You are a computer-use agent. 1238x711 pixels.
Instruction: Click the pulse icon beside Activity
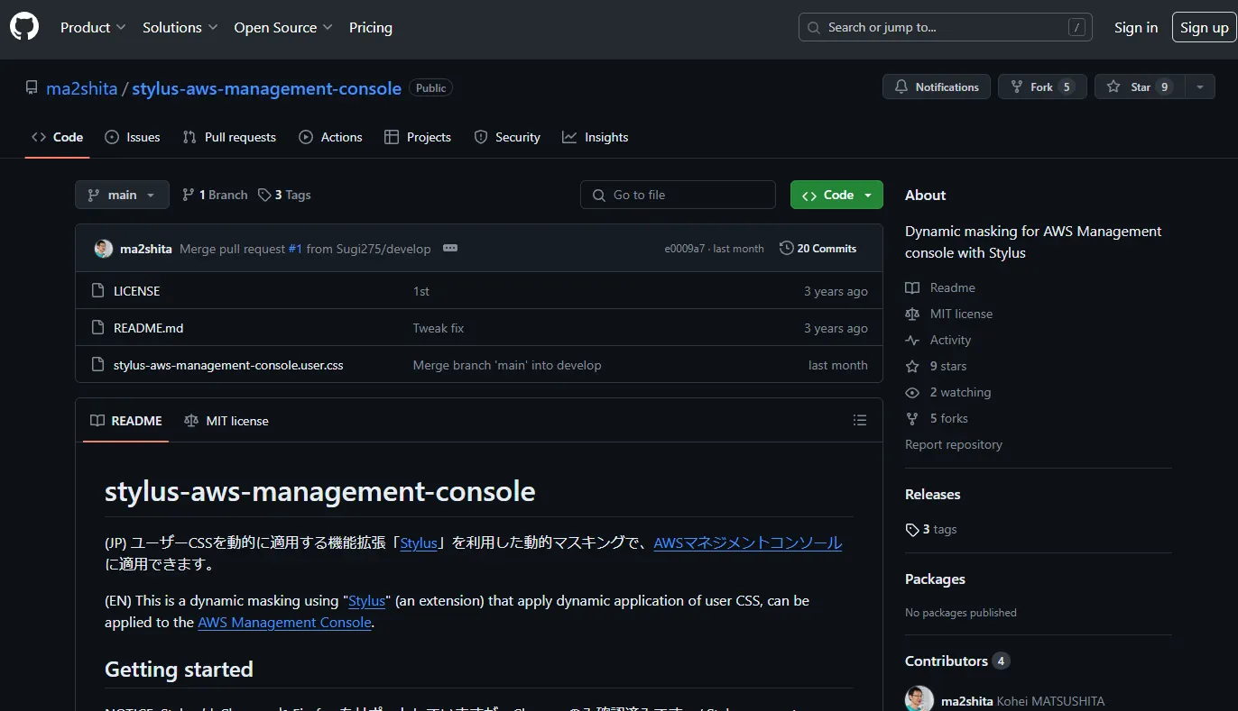(912, 340)
